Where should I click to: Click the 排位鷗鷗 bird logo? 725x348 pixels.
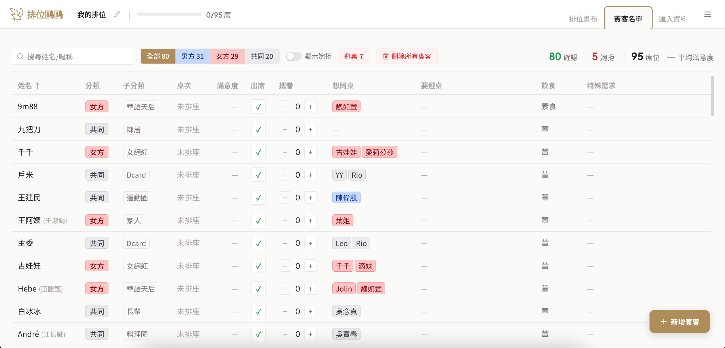pyautogui.click(x=16, y=14)
